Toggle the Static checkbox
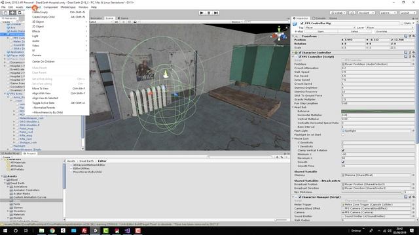Image resolution: width=419 pixels, height=235 pixels. pos(402,23)
